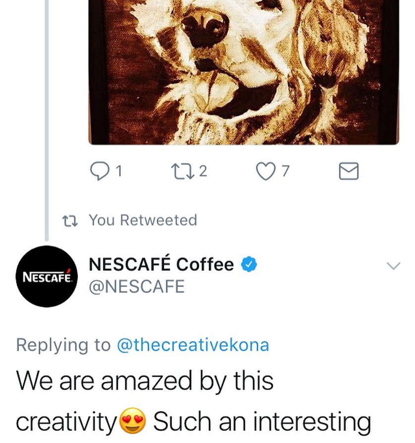Share the tweet via the envelope icon

(348, 171)
